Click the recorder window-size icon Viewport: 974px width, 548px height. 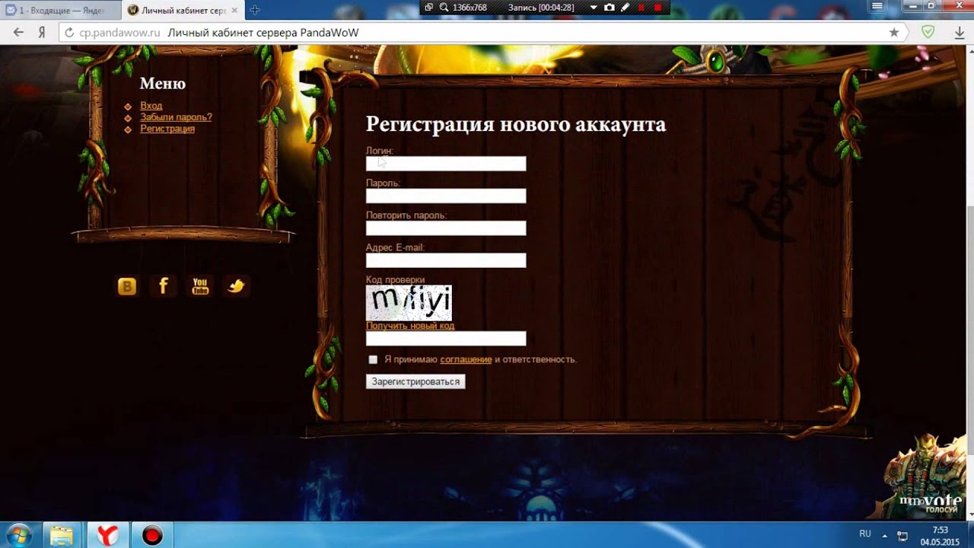pyautogui.click(x=428, y=7)
